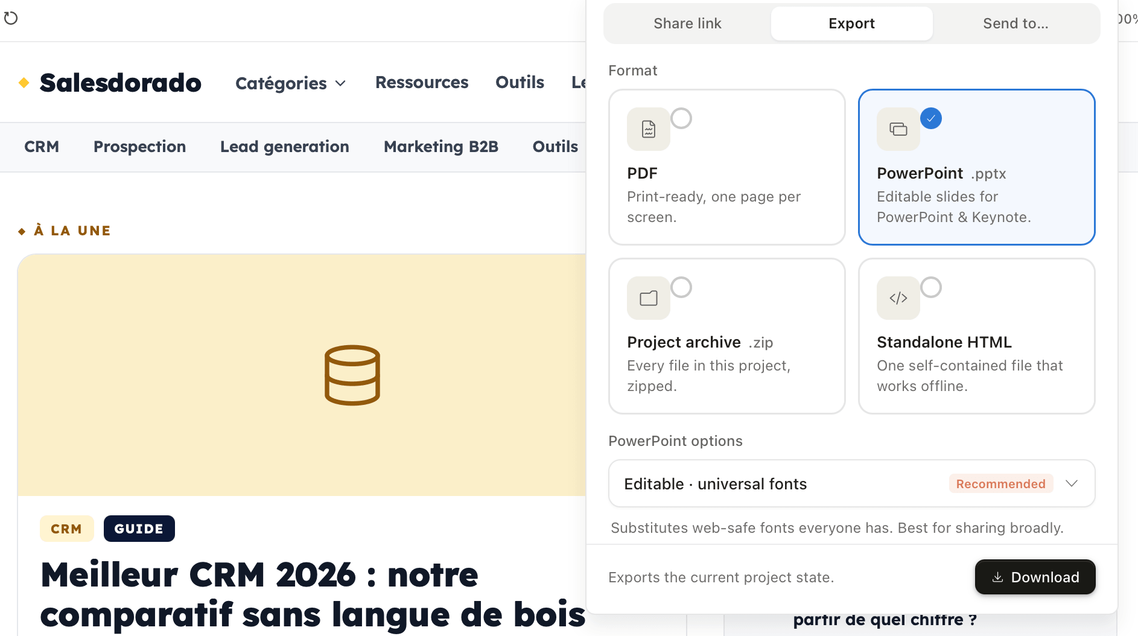This screenshot has width=1138, height=636.
Task: Click the Standalone HTML code icon
Action: 898,298
